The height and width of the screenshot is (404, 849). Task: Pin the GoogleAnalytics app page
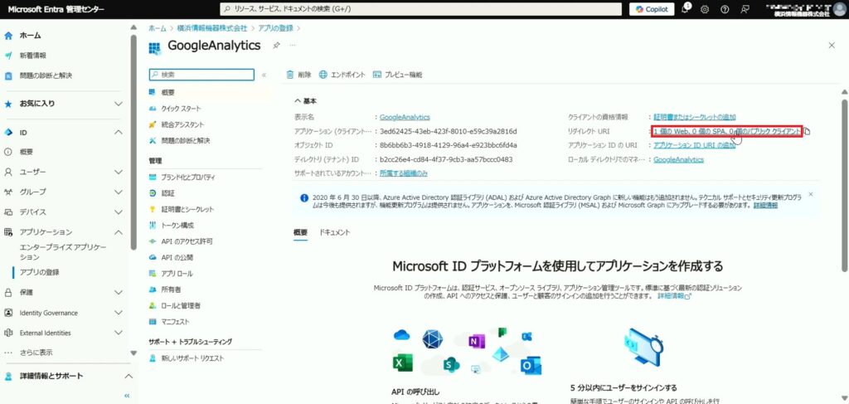tap(276, 46)
